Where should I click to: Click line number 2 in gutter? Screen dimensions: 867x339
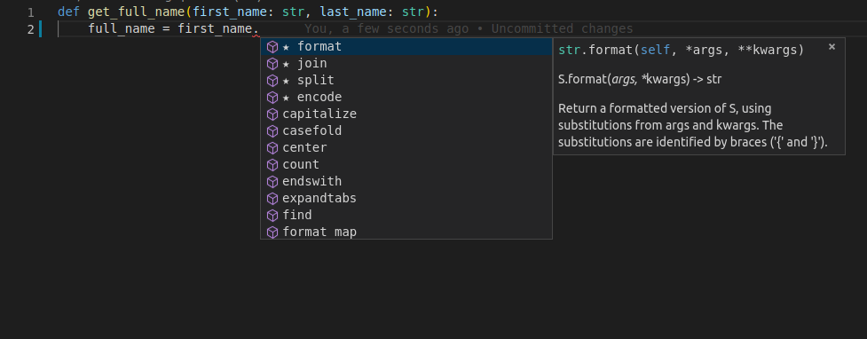point(31,29)
